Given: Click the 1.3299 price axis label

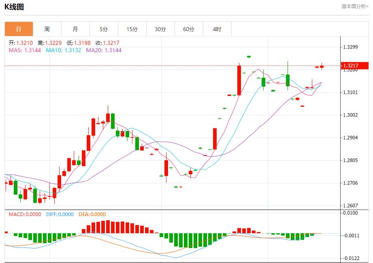Looking at the screenshot, I should [x=350, y=47].
